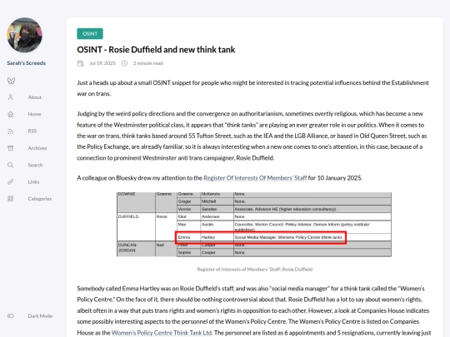Open the Archives page
The image size is (450, 337).
(x=37, y=148)
